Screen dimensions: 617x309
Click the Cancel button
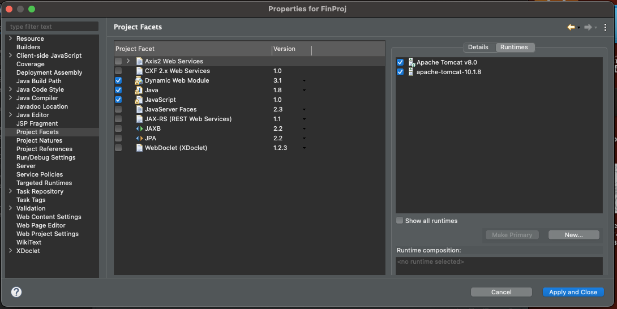click(x=502, y=292)
